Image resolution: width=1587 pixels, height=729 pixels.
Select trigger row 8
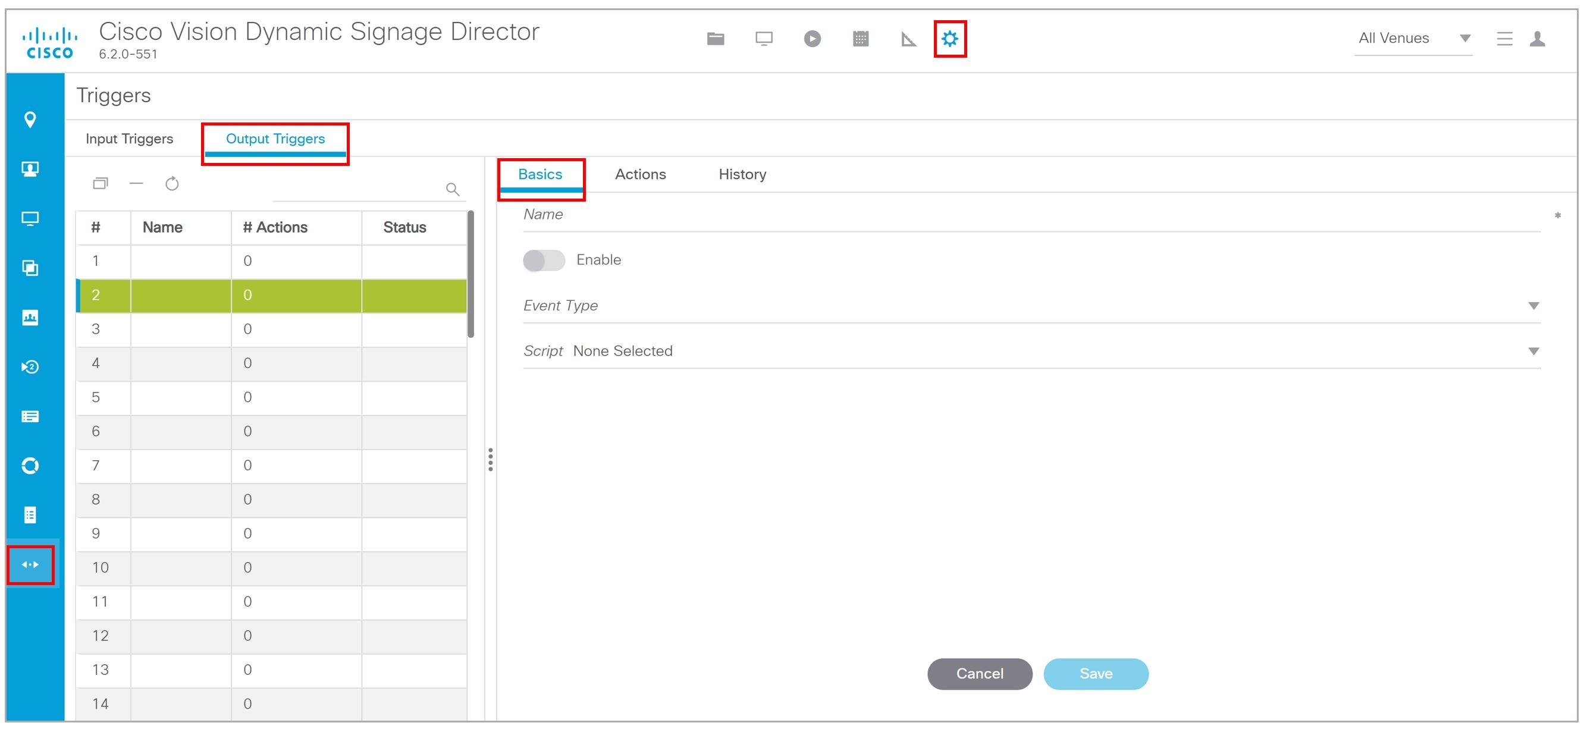click(271, 500)
